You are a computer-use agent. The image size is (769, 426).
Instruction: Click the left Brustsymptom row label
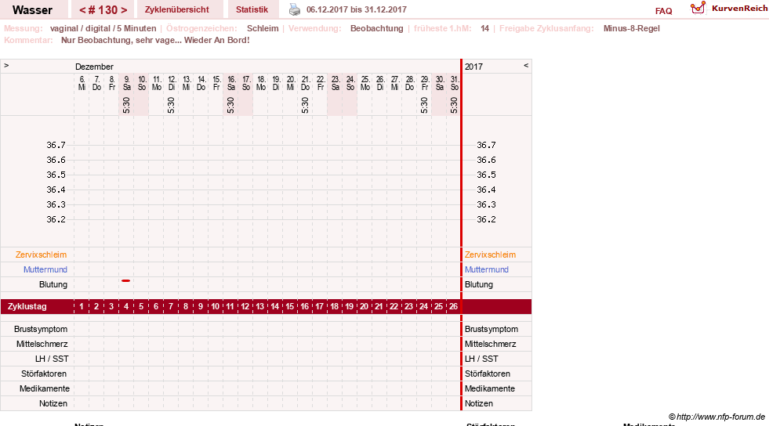click(x=41, y=329)
